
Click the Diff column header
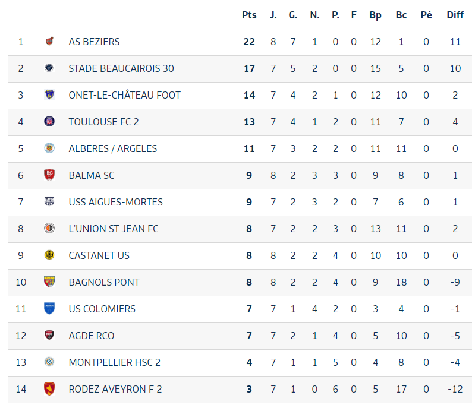(455, 15)
